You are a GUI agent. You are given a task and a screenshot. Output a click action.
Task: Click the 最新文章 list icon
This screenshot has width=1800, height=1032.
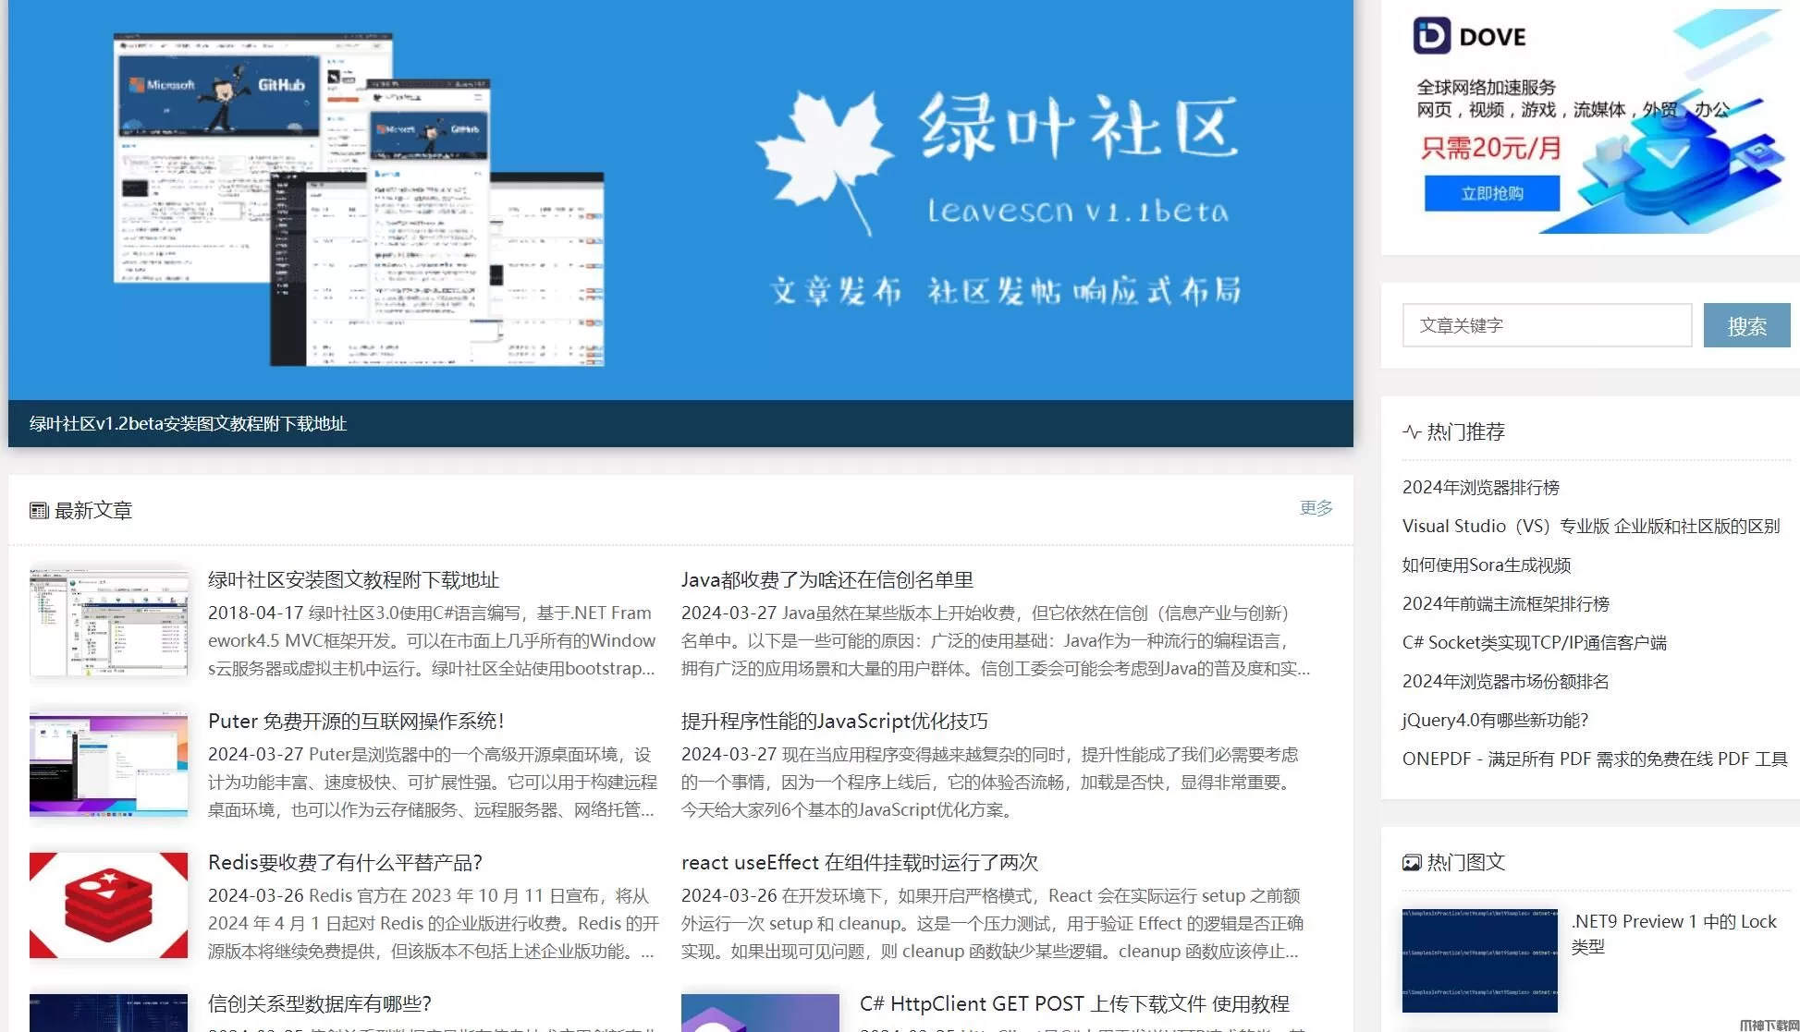point(39,510)
